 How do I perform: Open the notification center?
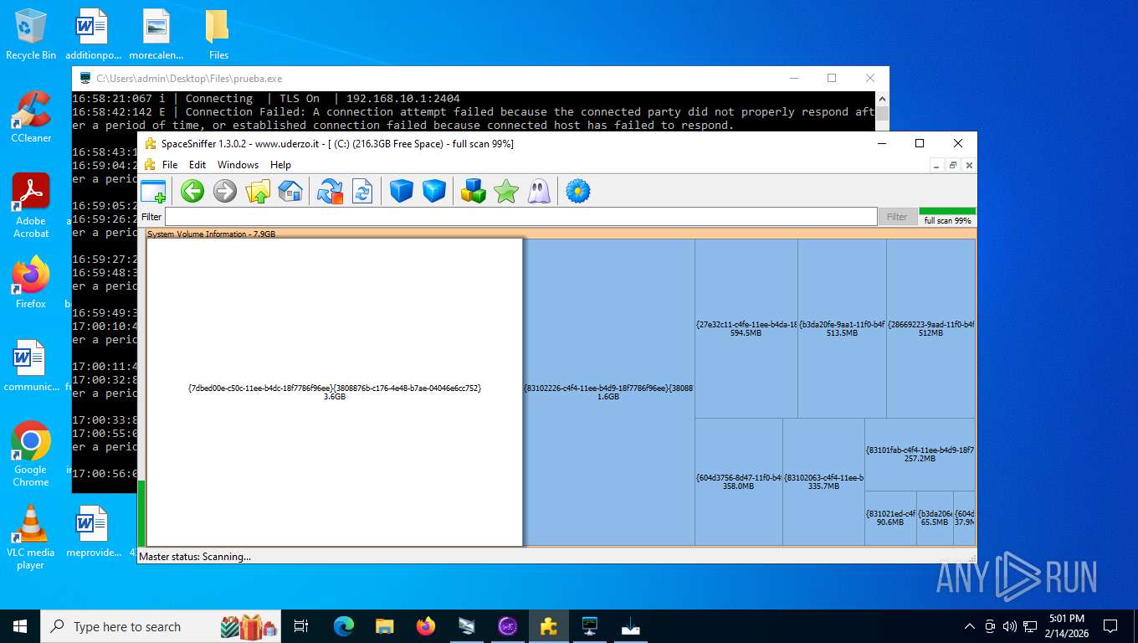[x=1110, y=626]
